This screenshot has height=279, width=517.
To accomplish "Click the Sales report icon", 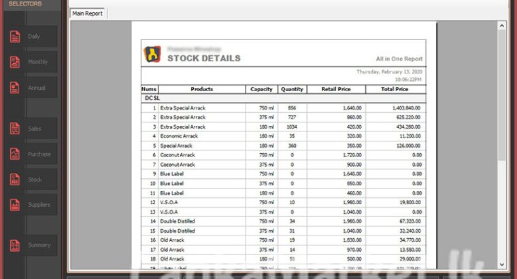I will [x=14, y=129].
